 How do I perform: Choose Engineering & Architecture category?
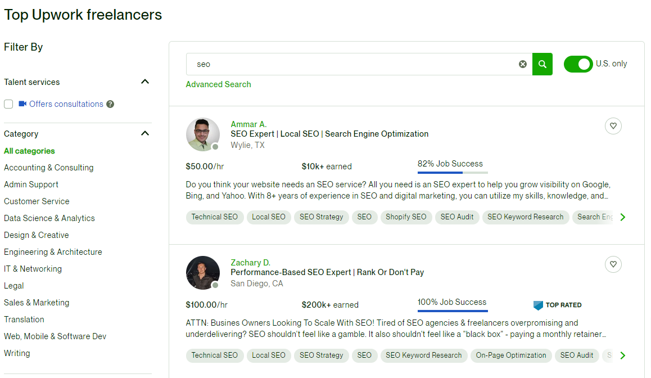[53, 252]
